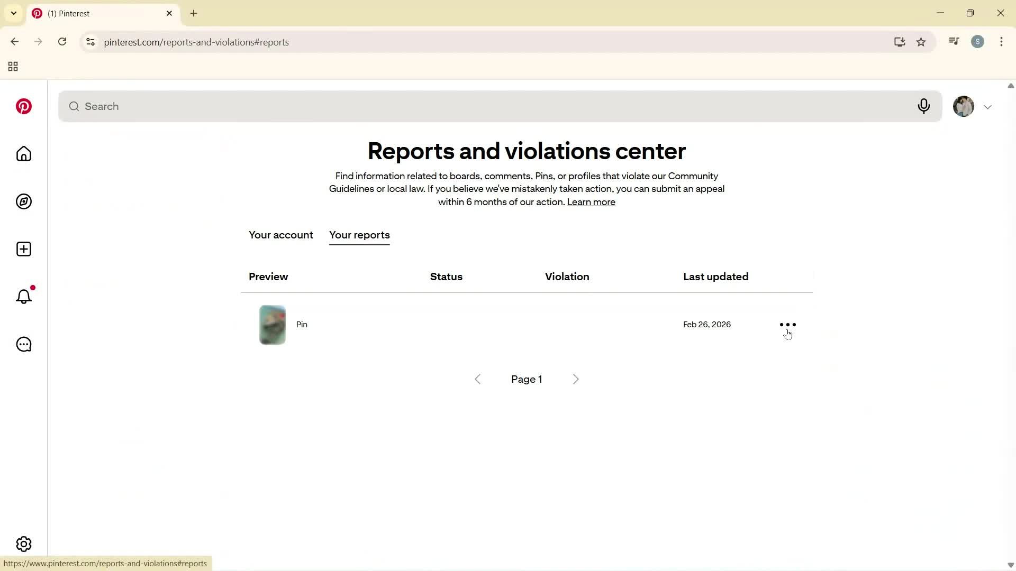Open Settings via gear icon
Screen dimensions: 1016x571
[x=24, y=544]
